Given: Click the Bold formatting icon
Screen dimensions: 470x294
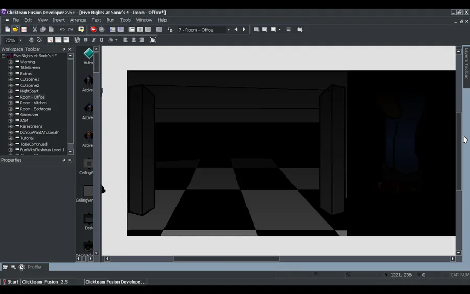Looking at the screenshot, I should click(86, 40).
